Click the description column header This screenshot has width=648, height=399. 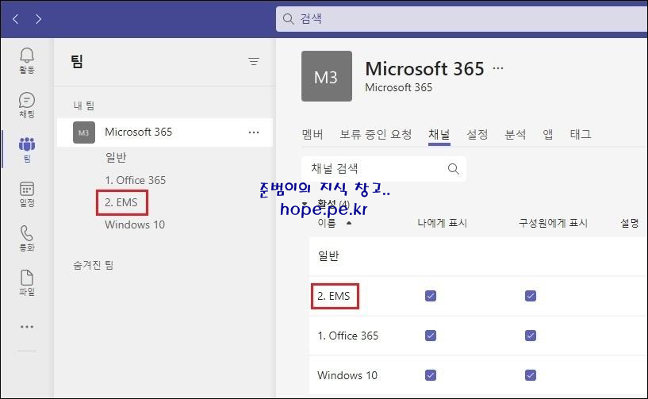click(x=630, y=223)
